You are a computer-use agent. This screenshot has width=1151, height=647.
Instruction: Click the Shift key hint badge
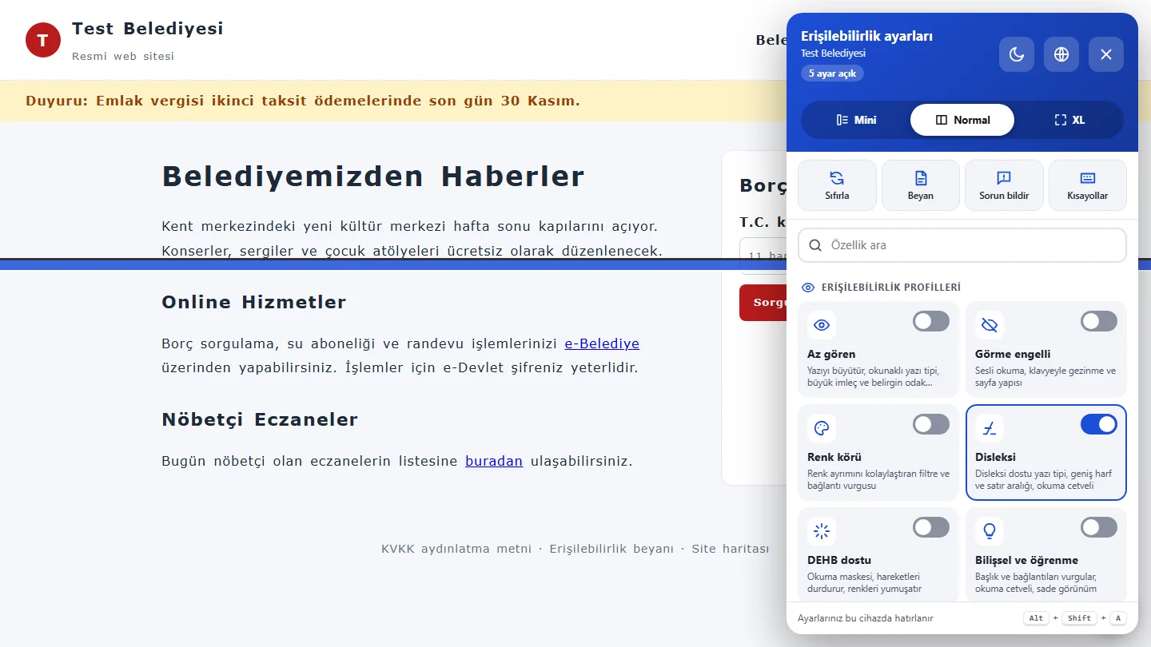coord(1079,618)
